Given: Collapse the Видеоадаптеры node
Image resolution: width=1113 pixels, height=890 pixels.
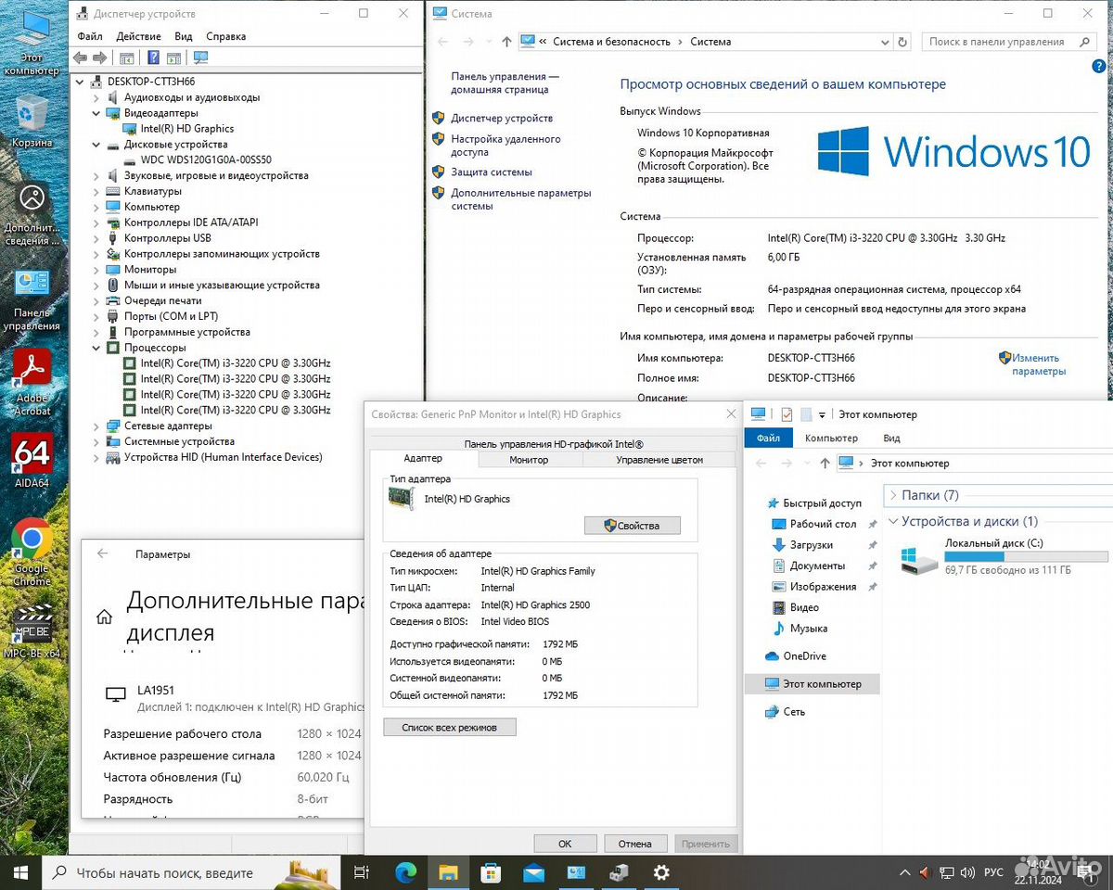Looking at the screenshot, I should click(96, 113).
